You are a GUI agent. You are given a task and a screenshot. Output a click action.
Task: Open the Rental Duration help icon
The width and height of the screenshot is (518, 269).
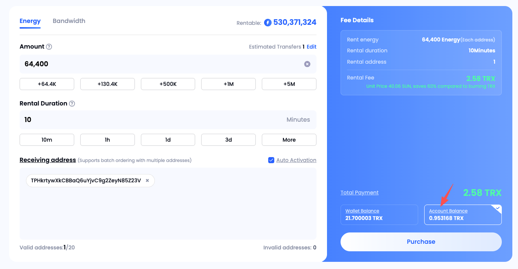click(x=72, y=104)
